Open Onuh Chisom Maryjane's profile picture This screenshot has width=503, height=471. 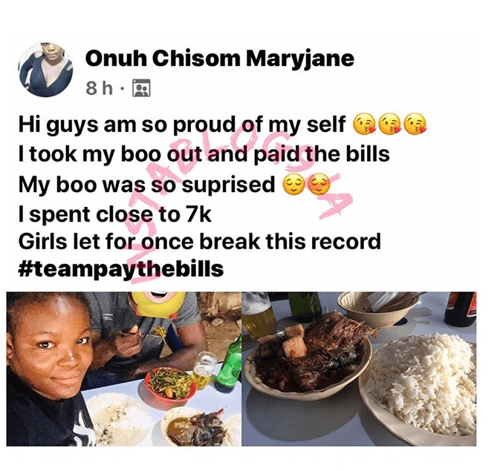tap(46, 70)
